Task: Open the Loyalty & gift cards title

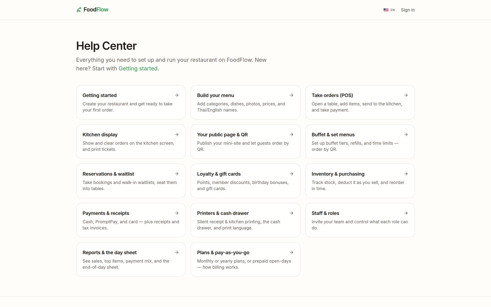Action: pyautogui.click(x=219, y=174)
